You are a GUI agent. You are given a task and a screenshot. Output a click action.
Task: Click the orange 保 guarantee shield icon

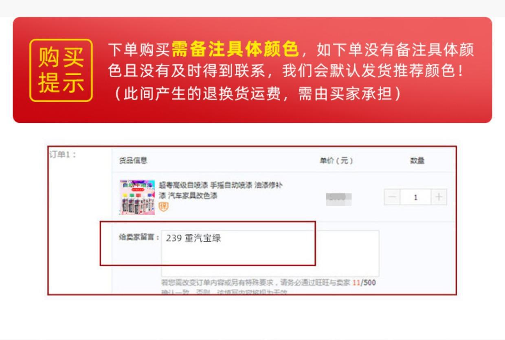163,207
